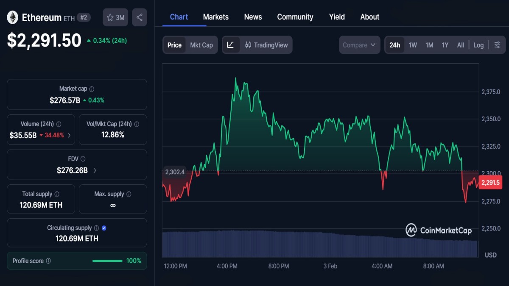Expand the Volume (24h) chevron
Screen dimensions: 509x286
[70, 136]
